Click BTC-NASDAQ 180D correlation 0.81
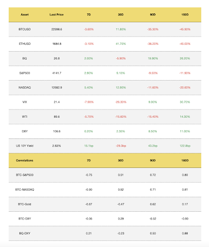The image size is (209, 247). coord(185,190)
